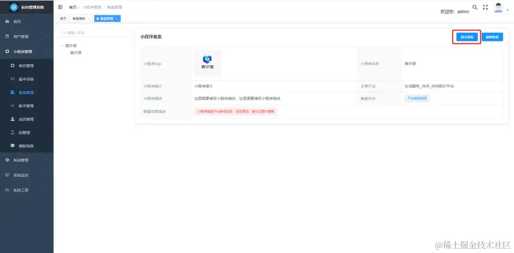Close the 备案管理 tab
Viewport: 514px width, 253px height.
pos(116,19)
